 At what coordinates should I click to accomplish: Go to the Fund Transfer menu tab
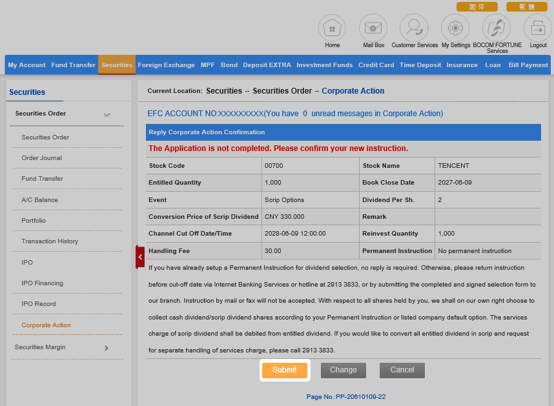(73, 65)
